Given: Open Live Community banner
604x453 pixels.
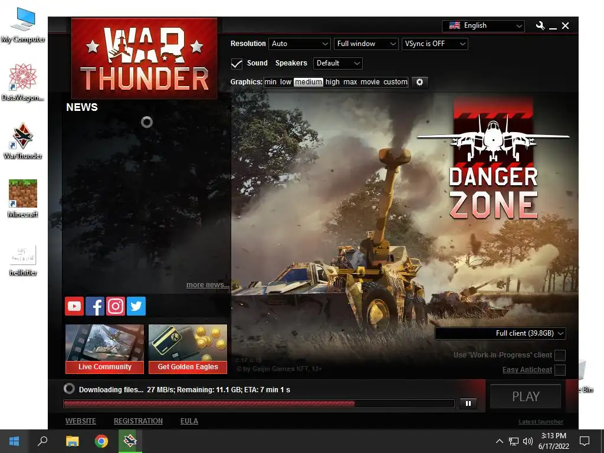Looking at the screenshot, I should (105, 349).
